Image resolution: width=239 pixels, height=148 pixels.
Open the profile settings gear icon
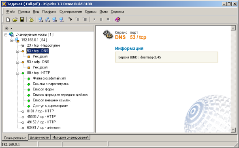31,19
